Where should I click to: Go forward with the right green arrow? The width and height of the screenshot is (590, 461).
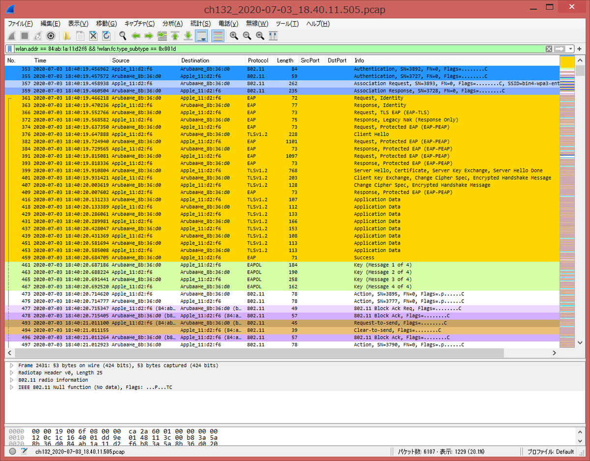coord(148,36)
